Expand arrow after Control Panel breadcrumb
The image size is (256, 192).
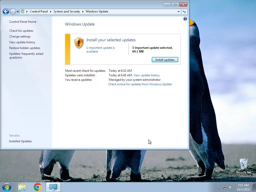tap(50, 11)
